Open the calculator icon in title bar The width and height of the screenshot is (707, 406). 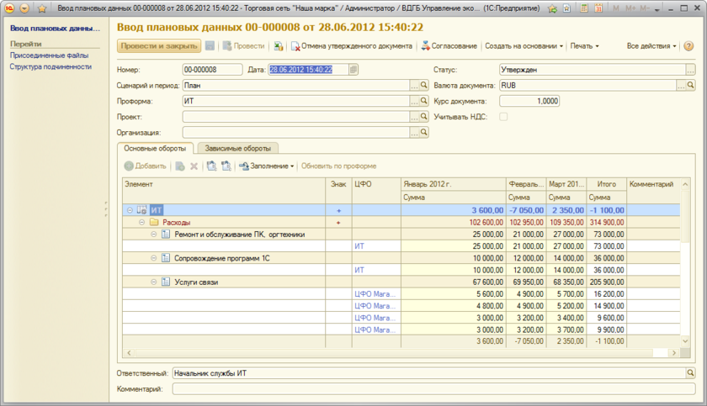click(x=583, y=8)
